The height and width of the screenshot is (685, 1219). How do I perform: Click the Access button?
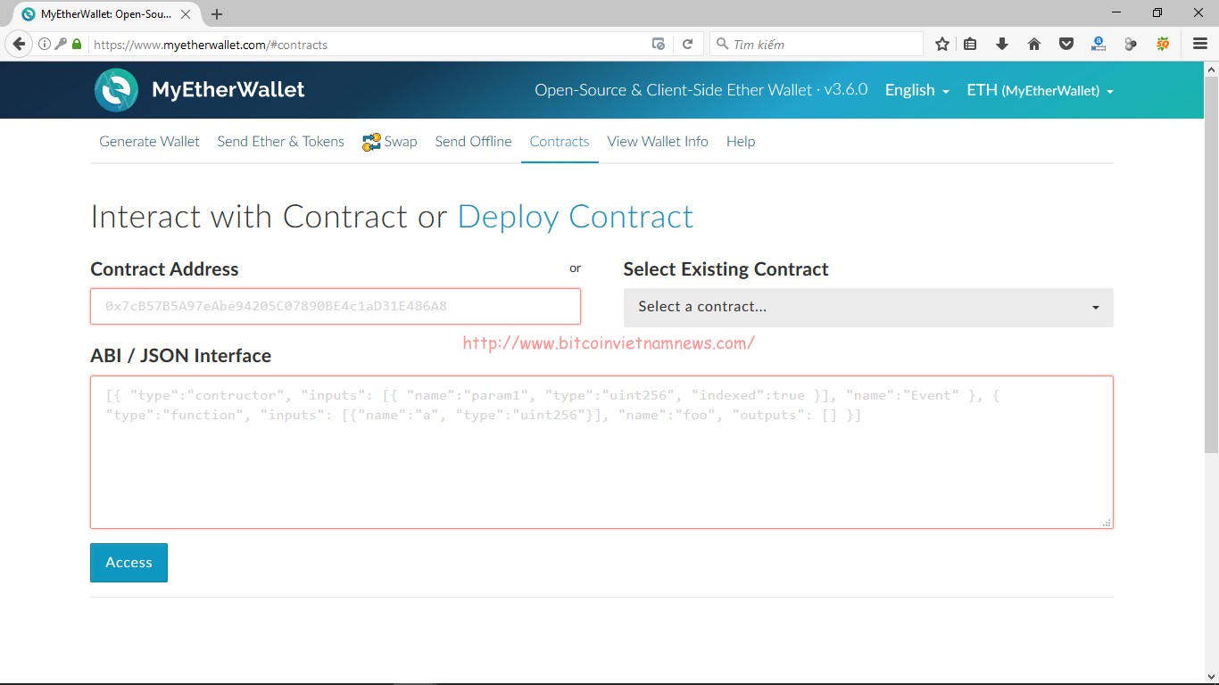point(129,563)
